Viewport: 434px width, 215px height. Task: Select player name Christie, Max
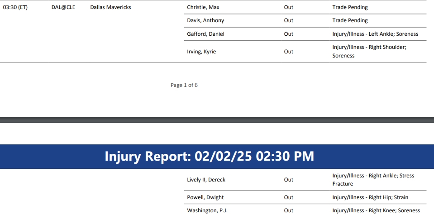pyautogui.click(x=203, y=7)
